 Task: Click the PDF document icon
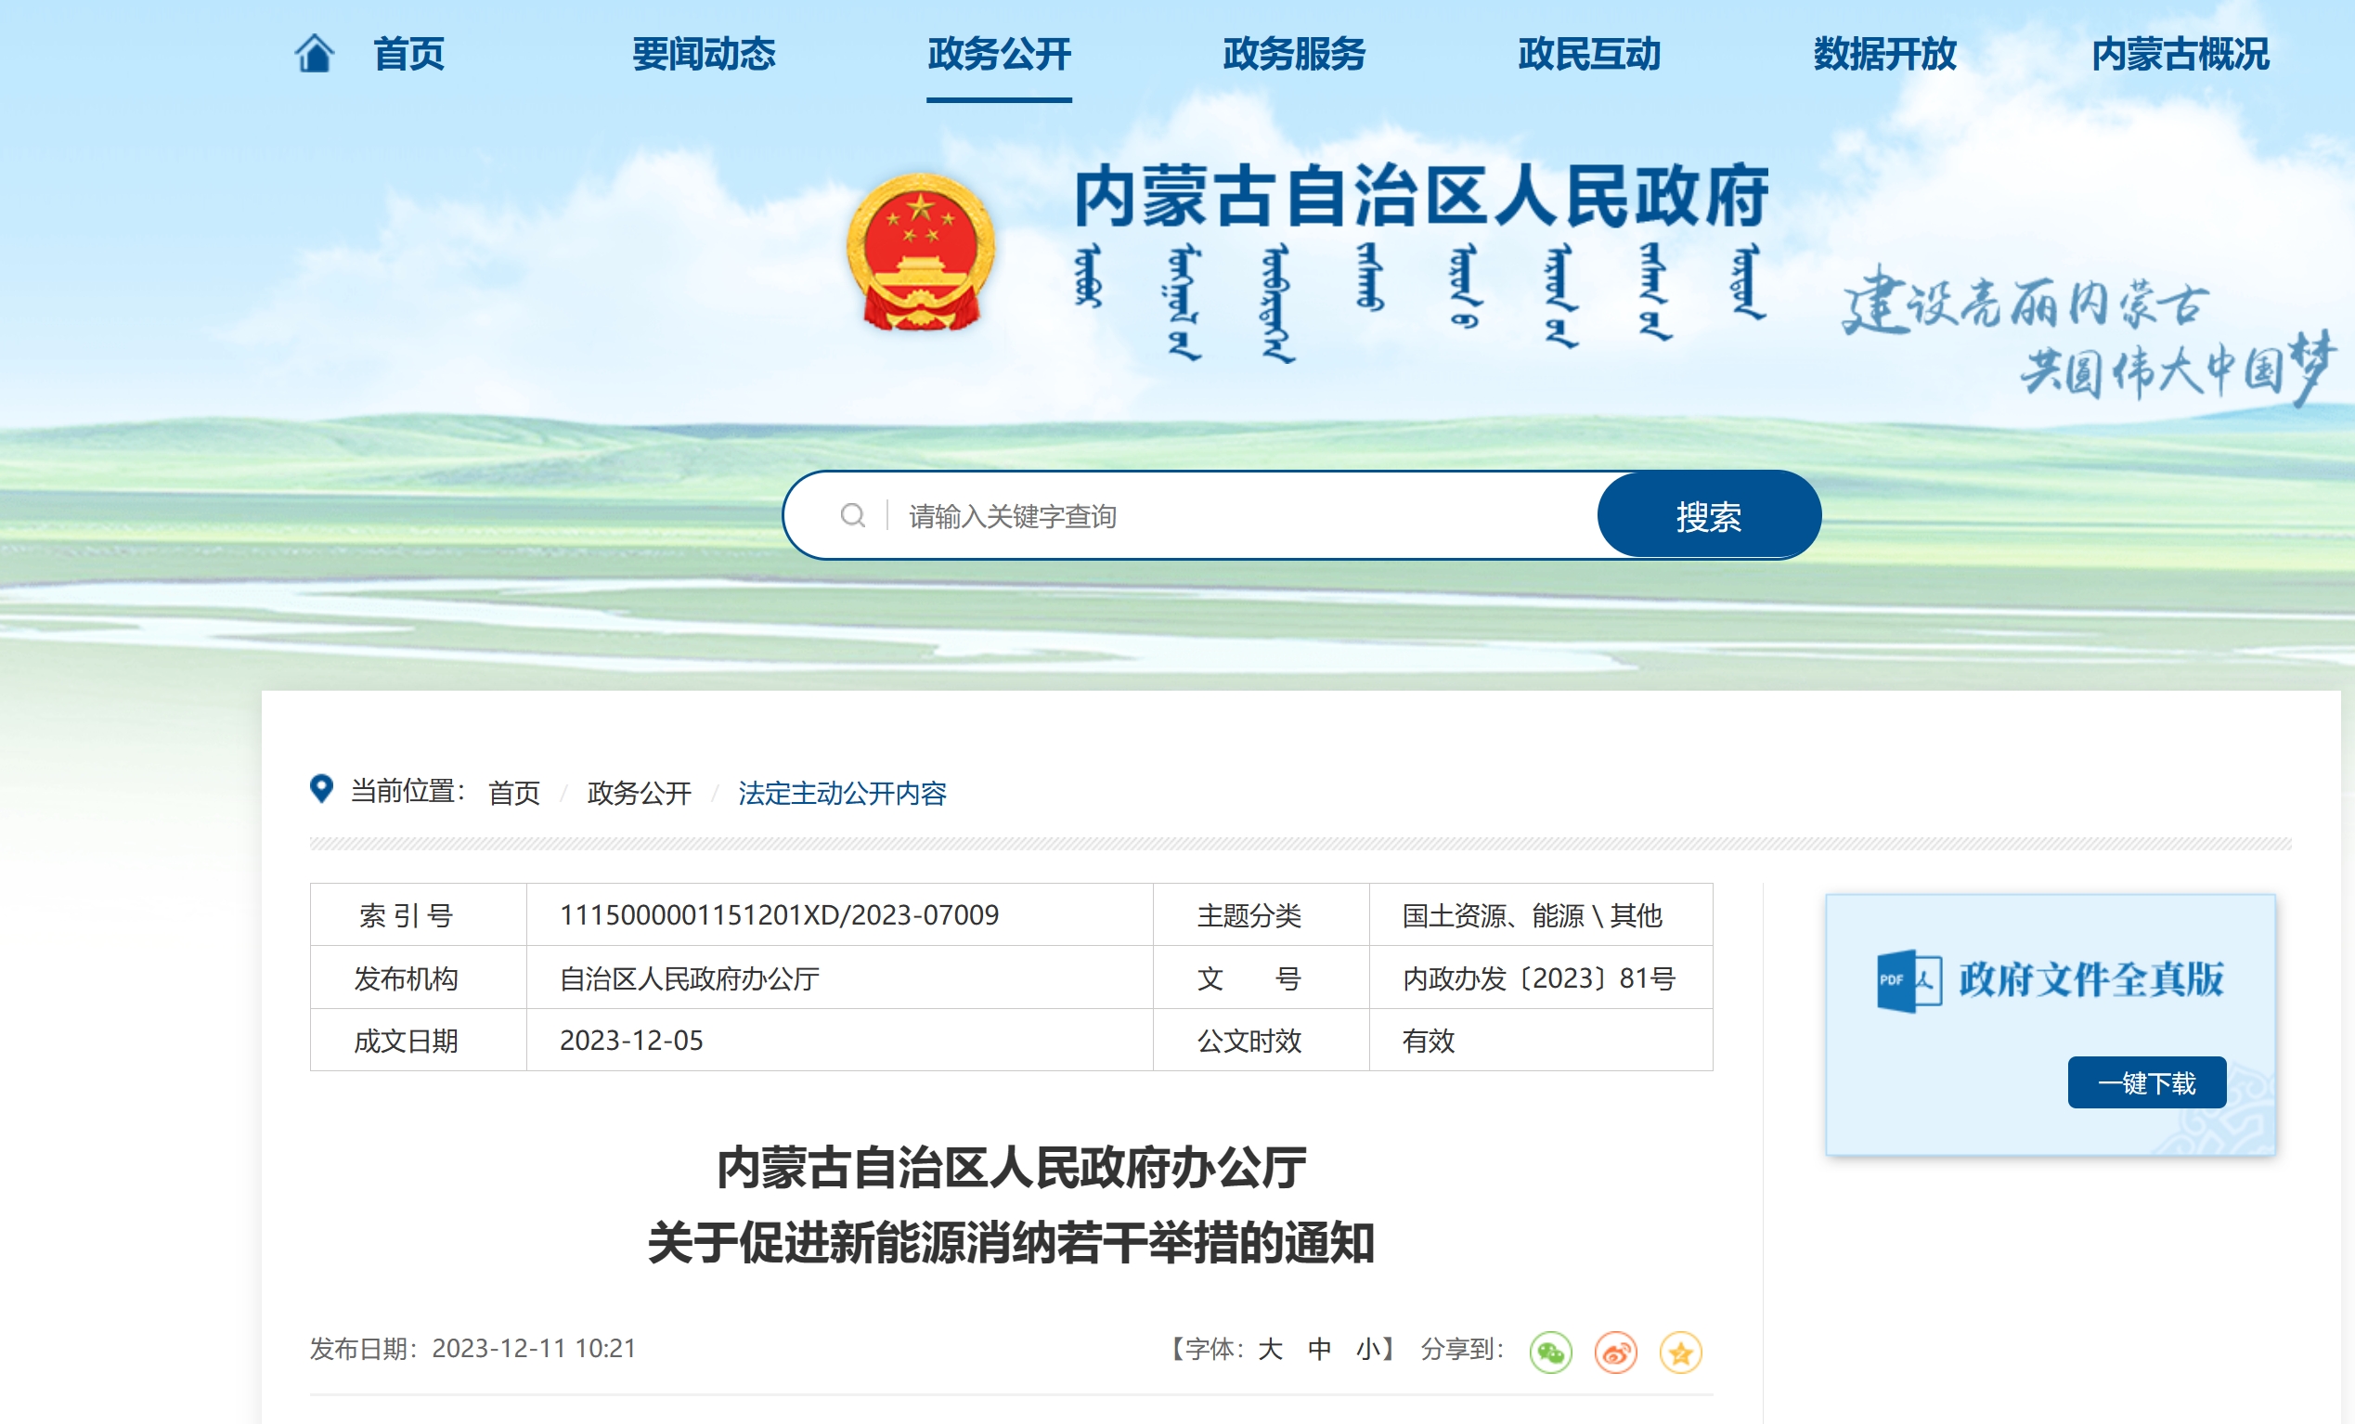[x=1908, y=980]
